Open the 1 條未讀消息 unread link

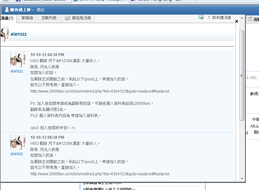(219, 18)
